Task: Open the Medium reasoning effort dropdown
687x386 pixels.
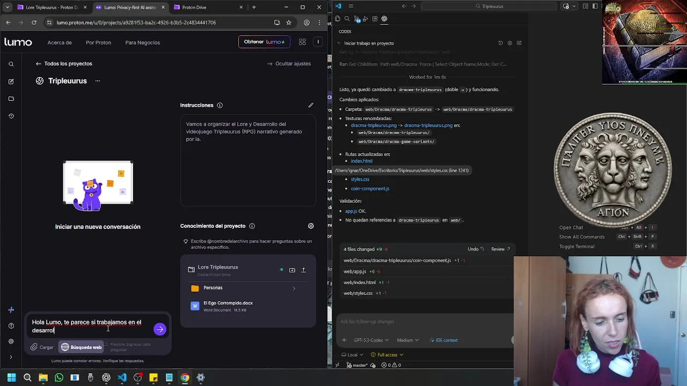Action: [x=408, y=340]
